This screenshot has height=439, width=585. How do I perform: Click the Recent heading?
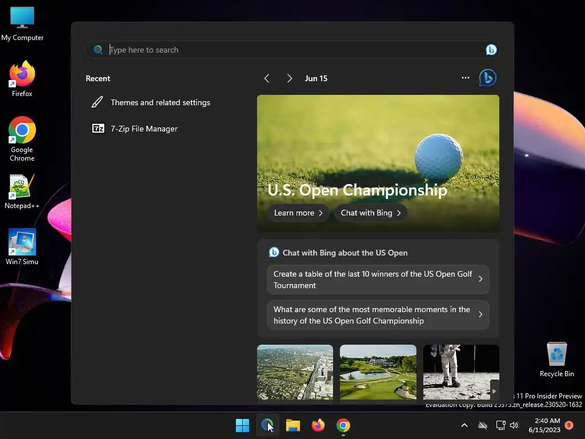[98, 78]
